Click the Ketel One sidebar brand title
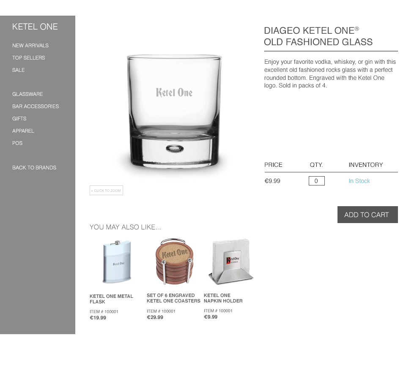 coord(35,27)
